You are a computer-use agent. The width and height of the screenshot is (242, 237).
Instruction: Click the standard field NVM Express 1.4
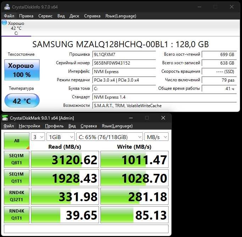click(x=165, y=97)
